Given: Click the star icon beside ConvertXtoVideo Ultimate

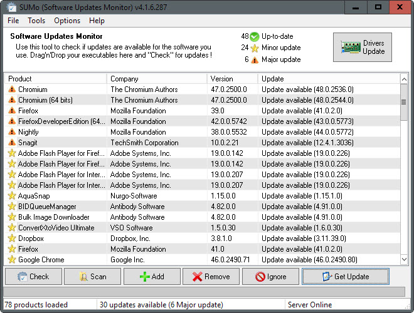Looking at the screenshot, I should pos(12,228).
